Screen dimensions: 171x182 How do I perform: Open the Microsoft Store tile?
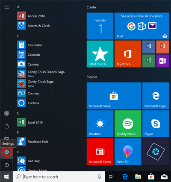(114, 96)
